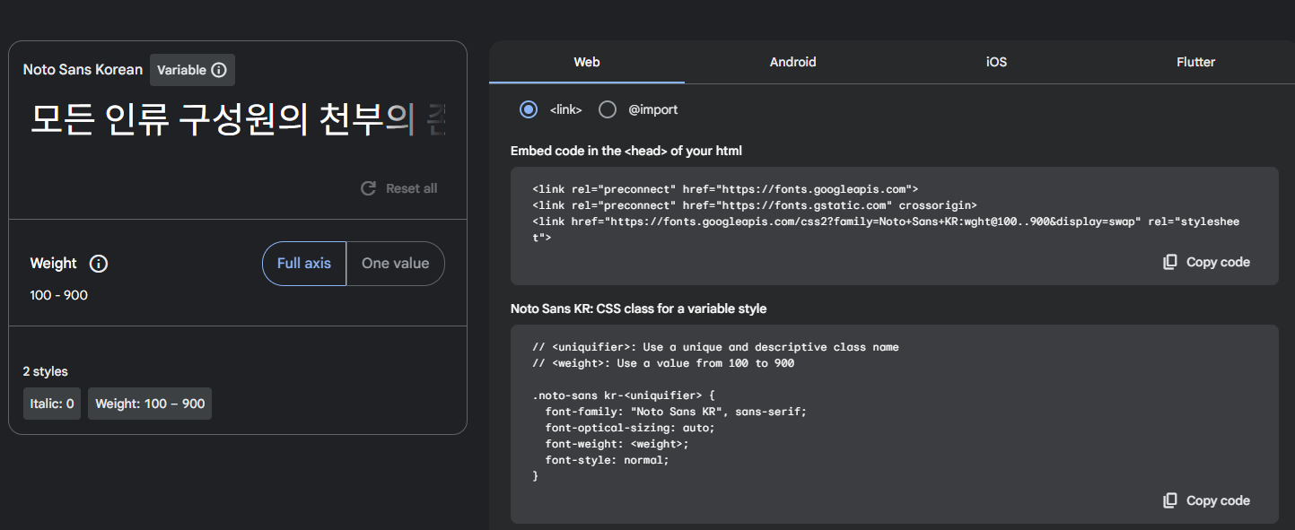1295x530 pixels.
Task: Click the font-weight: <weight> line
Action: 617,444
